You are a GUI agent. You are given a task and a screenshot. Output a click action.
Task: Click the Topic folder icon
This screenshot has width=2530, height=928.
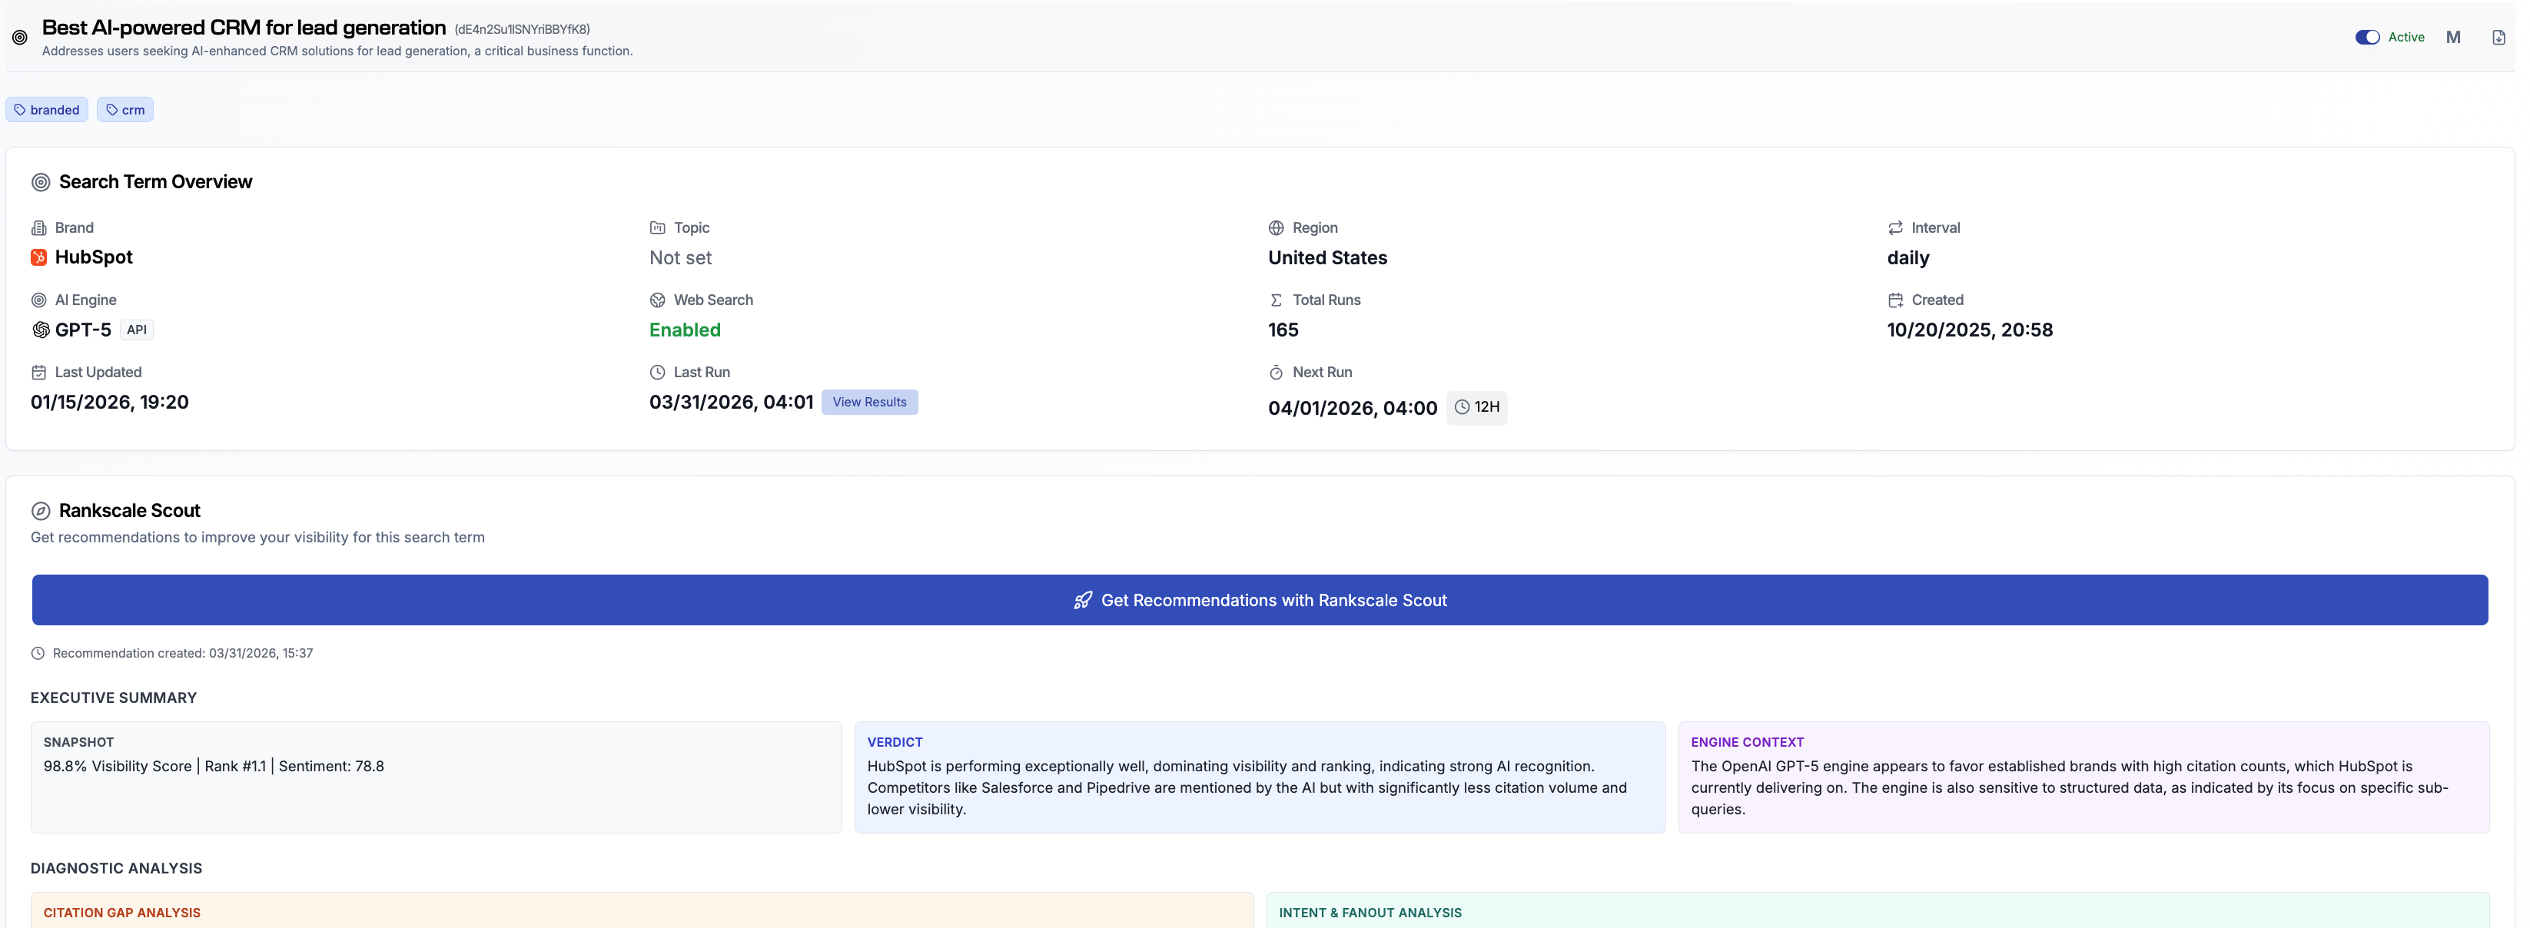click(658, 228)
